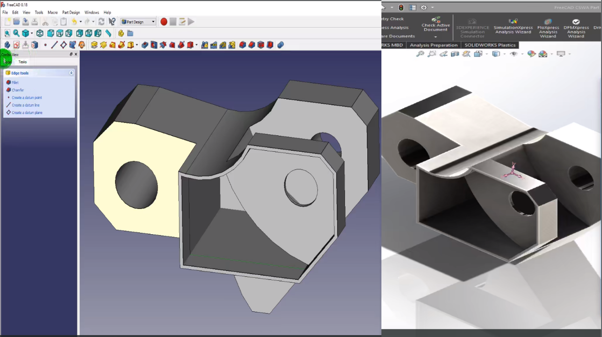Click SimulationXpress Analysis Wizard button
Viewport: 602px width, 337px height.
point(513,27)
